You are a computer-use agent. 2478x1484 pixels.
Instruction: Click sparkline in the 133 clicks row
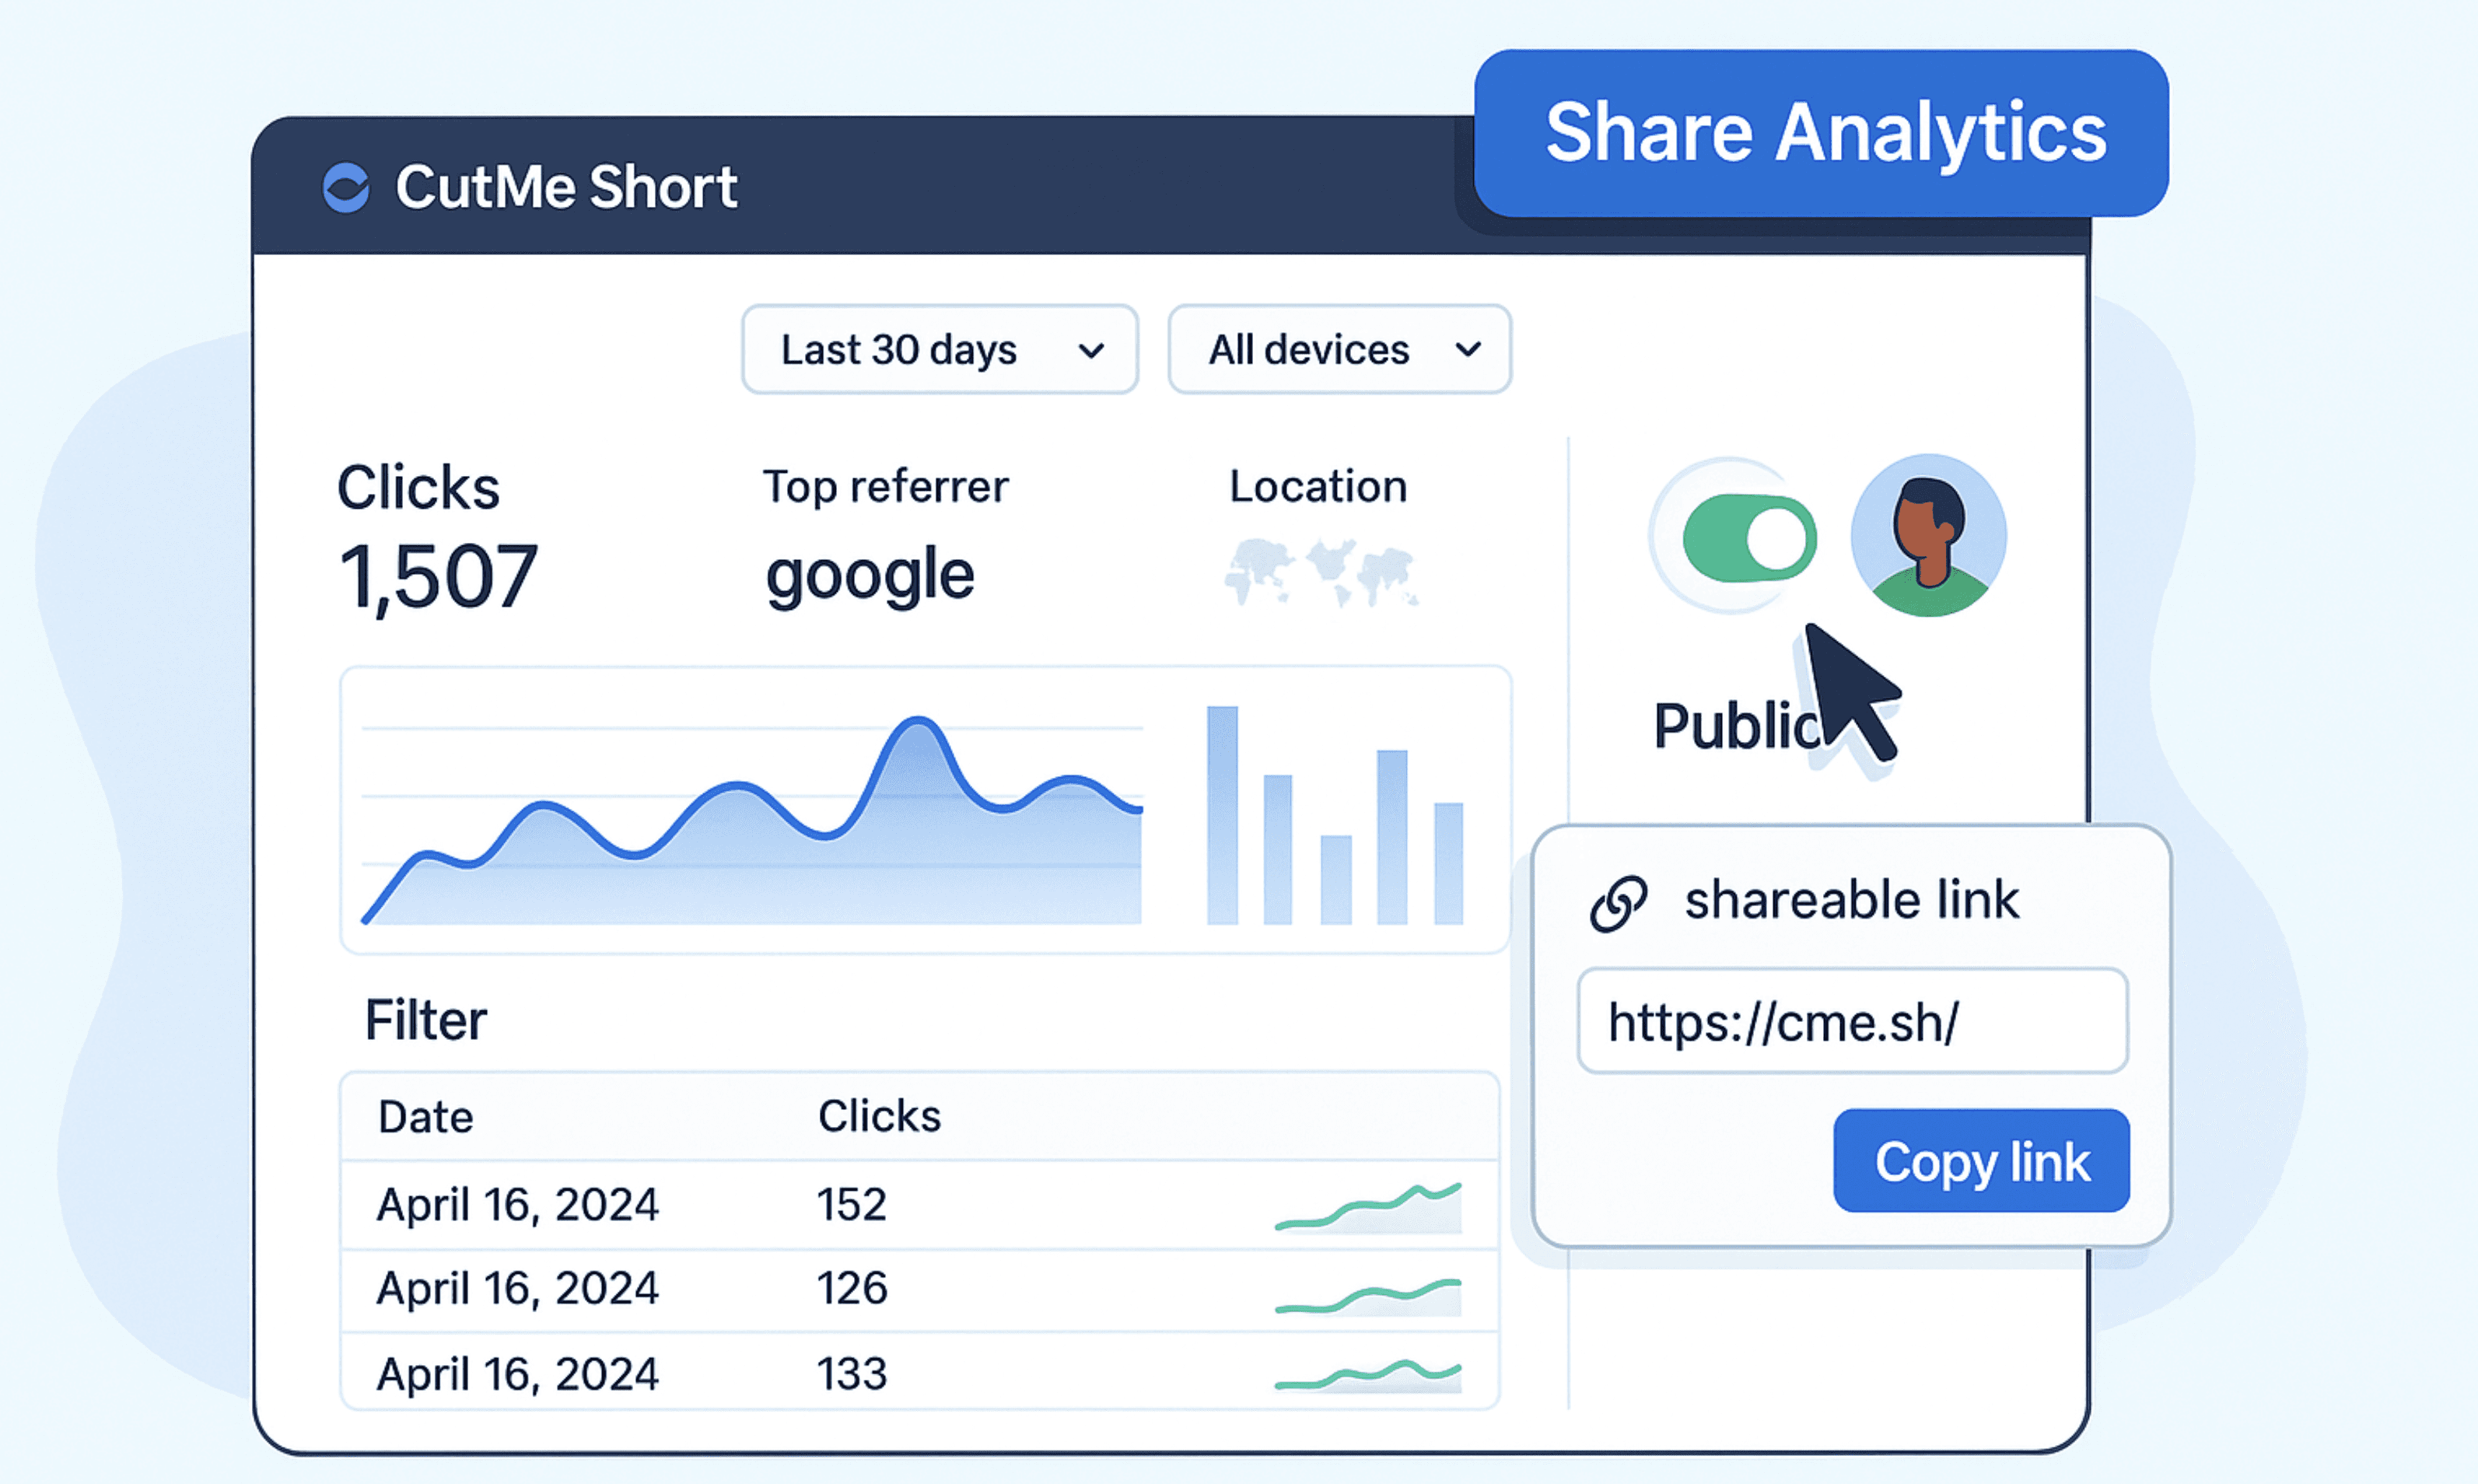[x=1368, y=1377]
